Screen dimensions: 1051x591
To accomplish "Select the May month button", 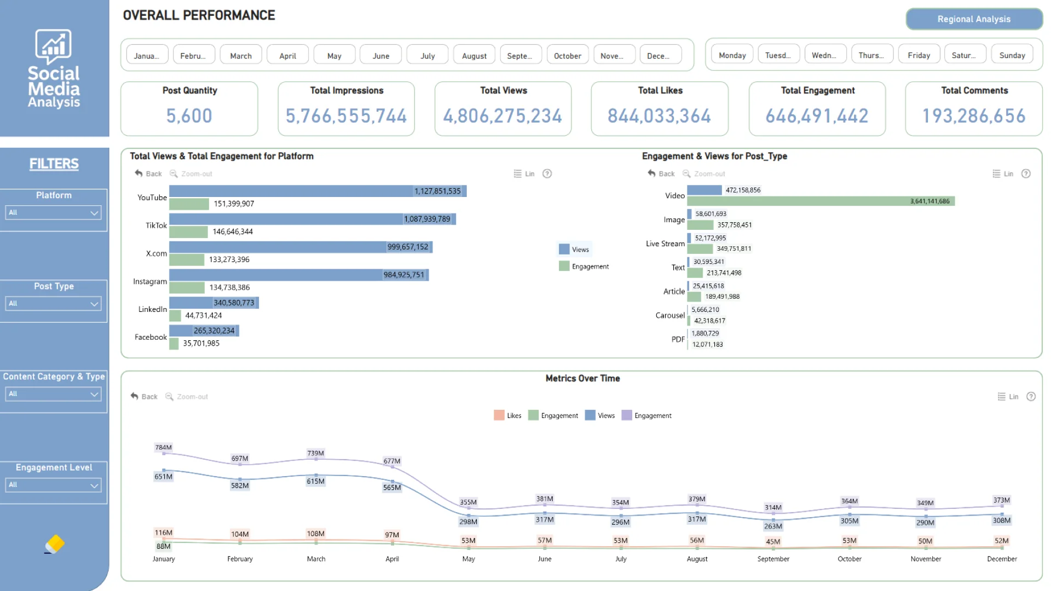I will pyautogui.click(x=334, y=55).
